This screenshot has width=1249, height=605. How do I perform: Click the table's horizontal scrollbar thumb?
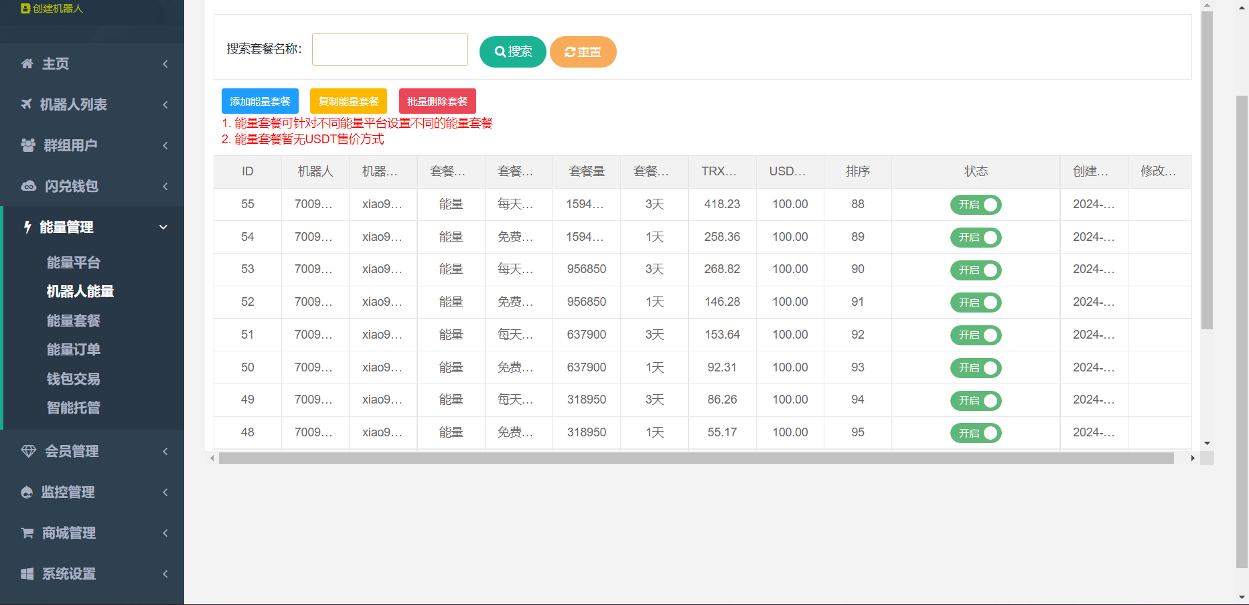pyautogui.click(x=696, y=458)
